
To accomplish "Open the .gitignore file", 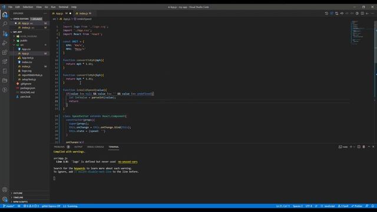I will pos(26,84).
